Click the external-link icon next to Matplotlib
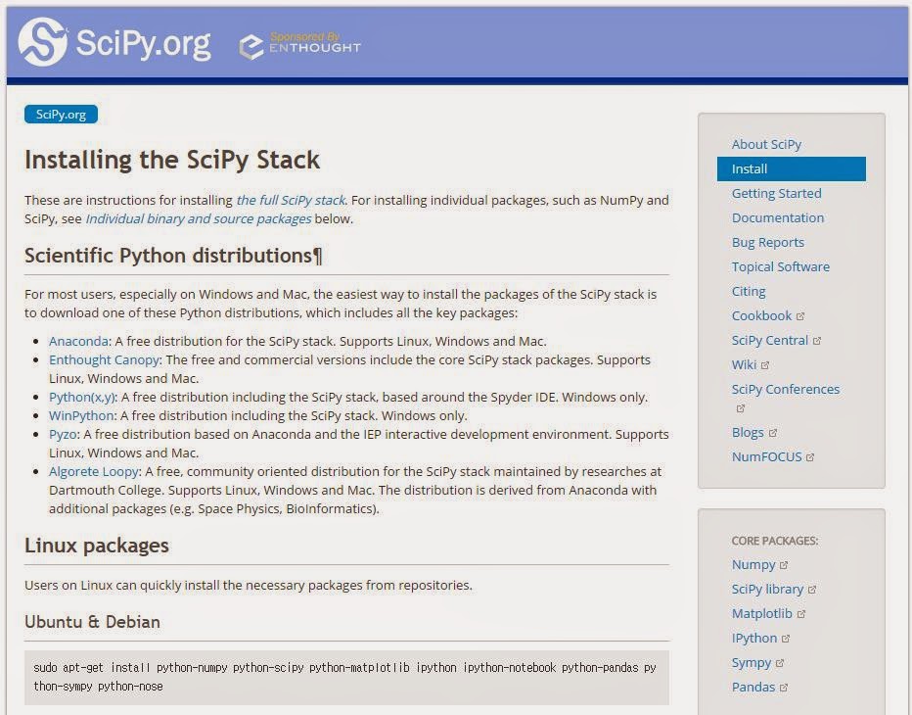The height and width of the screenshot is (715, 912). (x=801, y=613)
